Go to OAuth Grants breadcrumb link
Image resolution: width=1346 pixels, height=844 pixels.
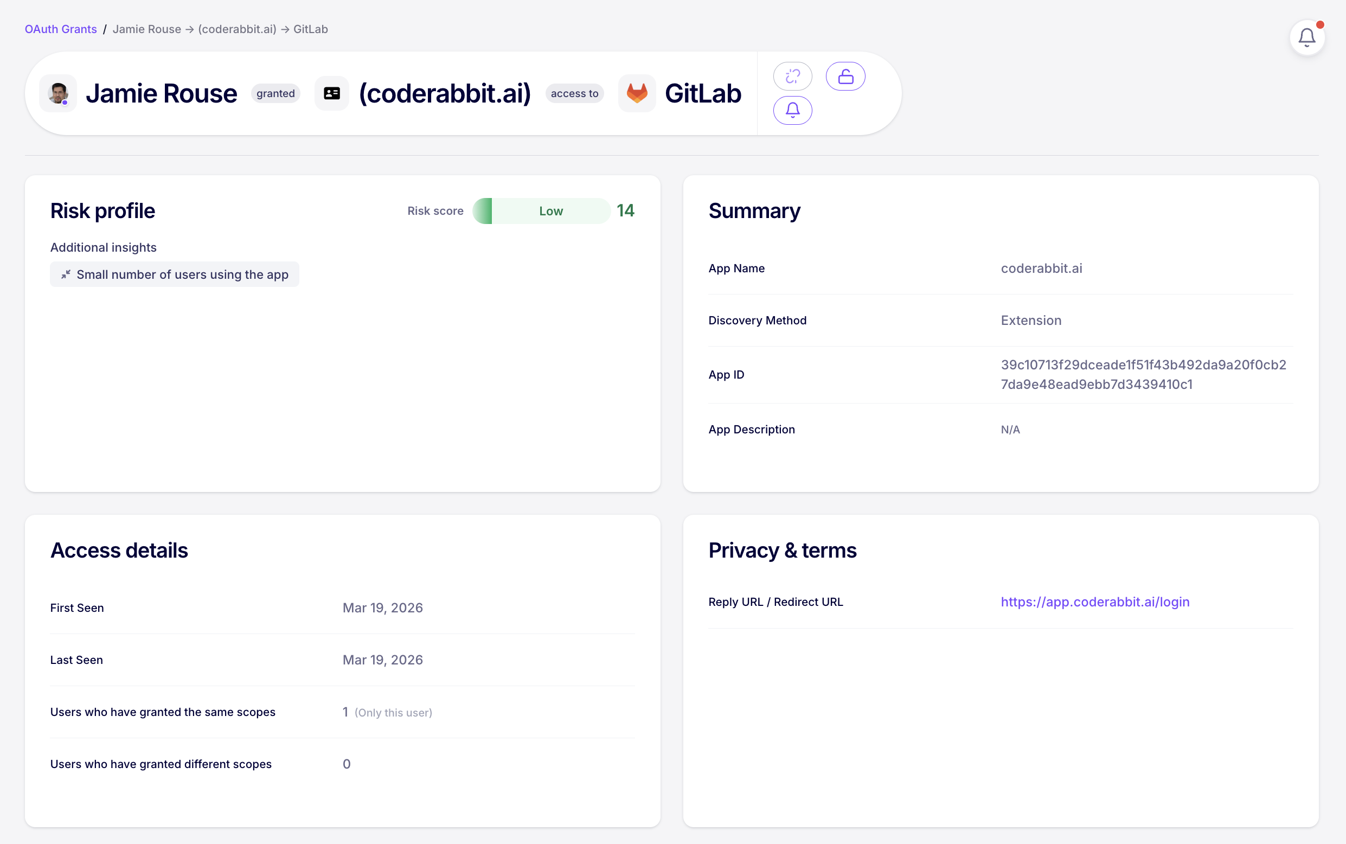coord(61,29)
